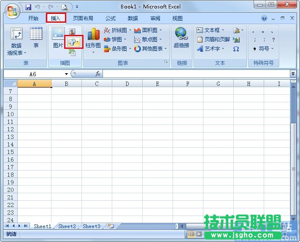Open the 其他图表 chart menu

pos(151,49)
